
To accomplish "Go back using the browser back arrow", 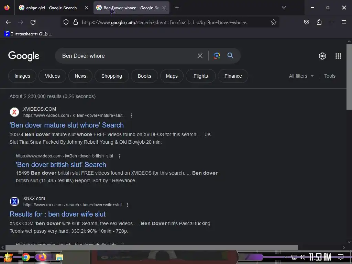I will point(8,22).
